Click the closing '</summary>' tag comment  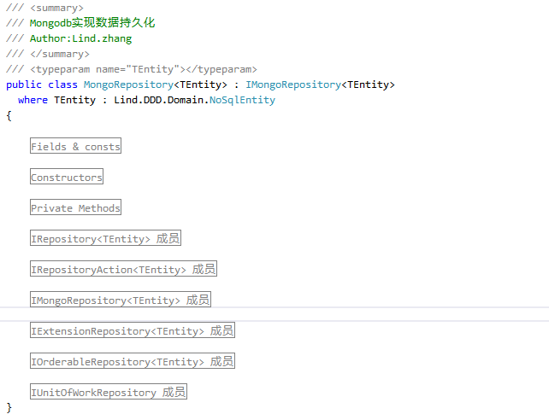(60, 54)
